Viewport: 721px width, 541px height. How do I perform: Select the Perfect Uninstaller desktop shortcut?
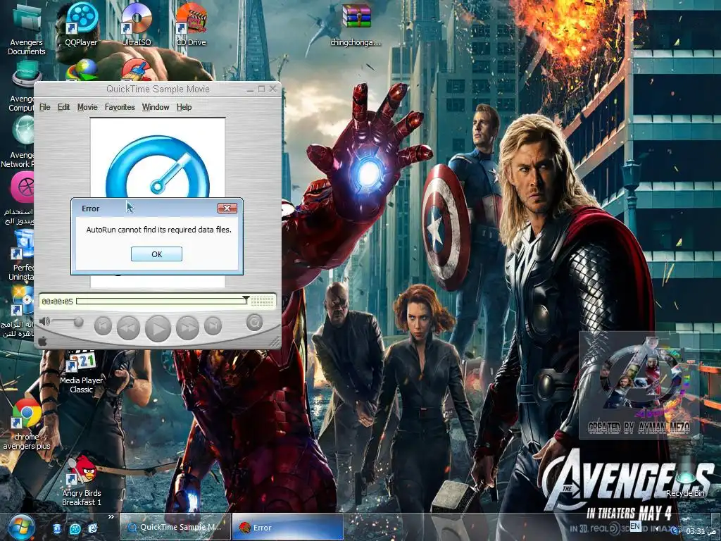coord(22,255)
